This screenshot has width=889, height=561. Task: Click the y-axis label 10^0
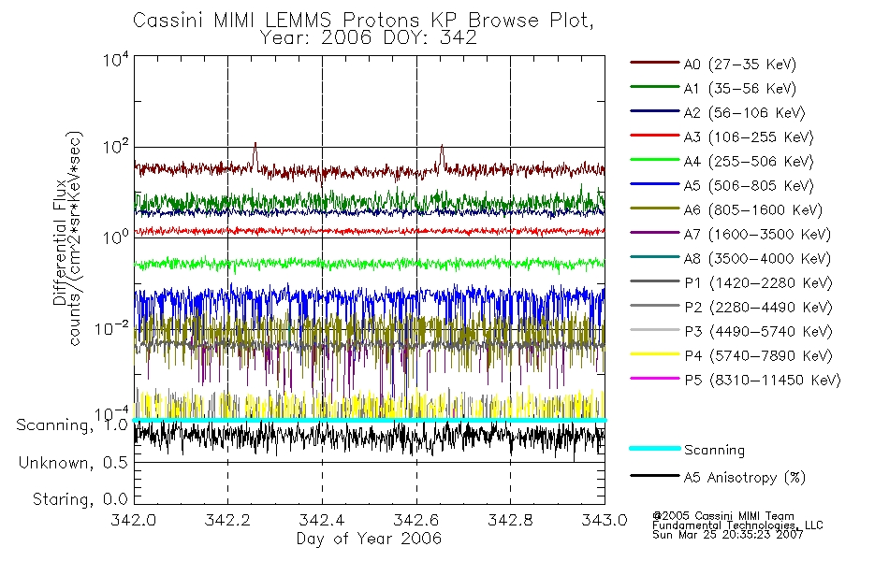[116, 237]
